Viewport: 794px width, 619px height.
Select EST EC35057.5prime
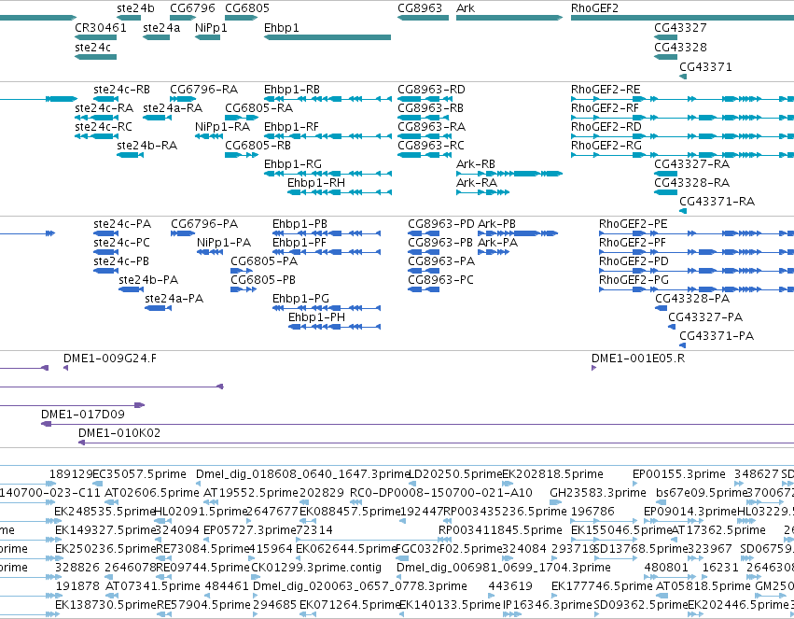point(140,474)
